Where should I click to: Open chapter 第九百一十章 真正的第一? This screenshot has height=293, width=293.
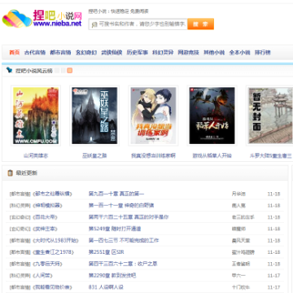116,194
